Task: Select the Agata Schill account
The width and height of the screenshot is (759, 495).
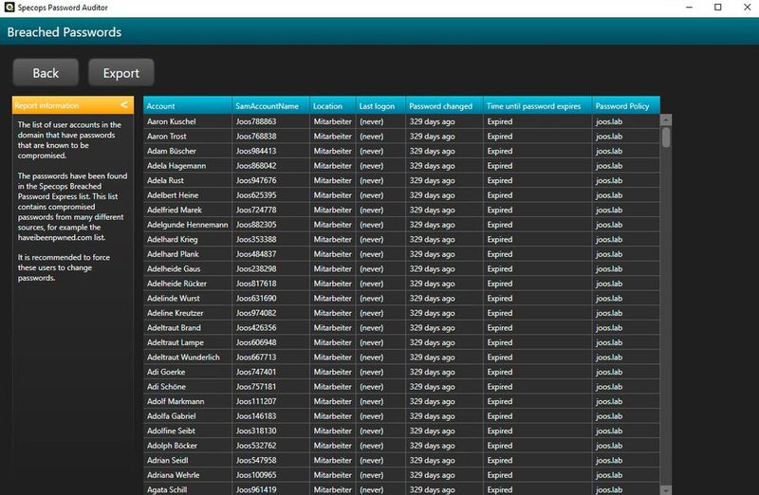Action: tap(167, 489)
